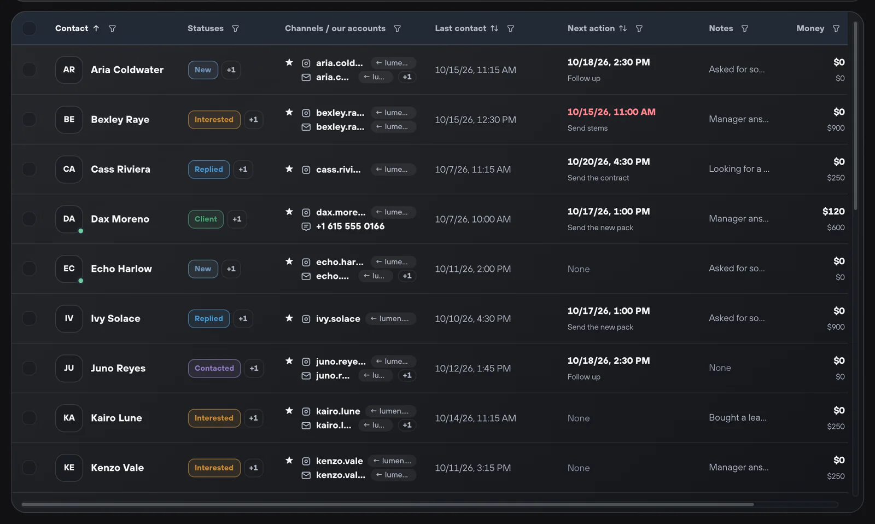The width and height of the screenshot is (875, 524).
Task: Expand +1 more channels for kairo.l...
Action: point(407,425)
